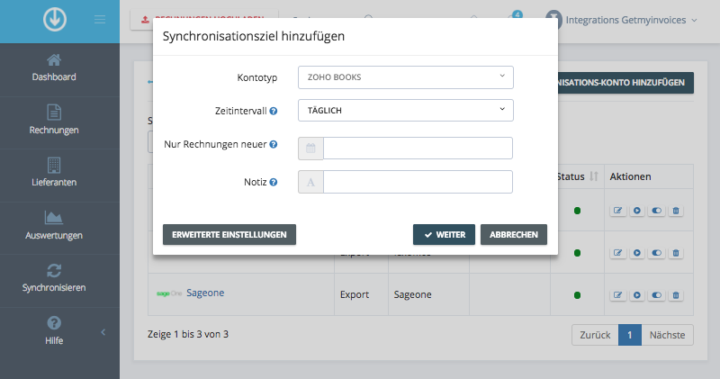This screenshot has height=379, width=720.
Task: Show help tooltip for Notiz
Action: tap(274, 182)
